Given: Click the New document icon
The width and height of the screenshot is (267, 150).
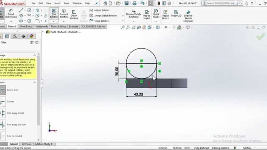Looking at the screenshot, I should (111, 3).
